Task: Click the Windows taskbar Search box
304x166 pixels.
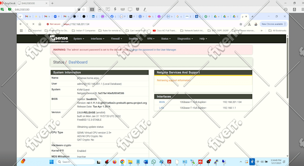Action: click(x=76, y=162)
